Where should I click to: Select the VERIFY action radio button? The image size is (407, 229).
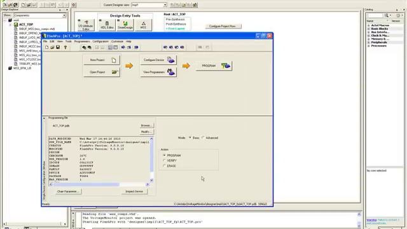pyautogui.click(x=164, y=160)
